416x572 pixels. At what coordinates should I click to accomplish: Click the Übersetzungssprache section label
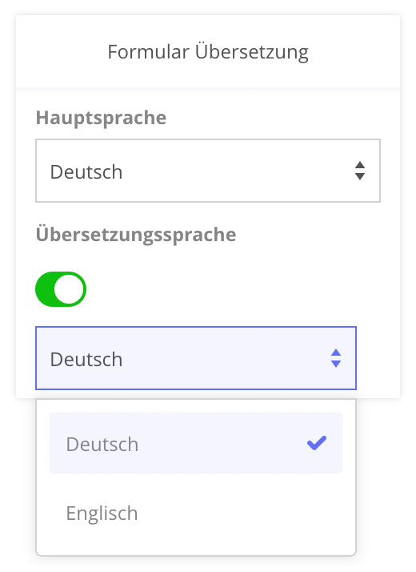pyautogui.click(x=136, y=235)
